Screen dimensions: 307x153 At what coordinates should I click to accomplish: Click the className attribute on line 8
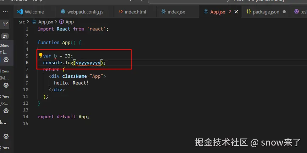click(x=75, y=76)
